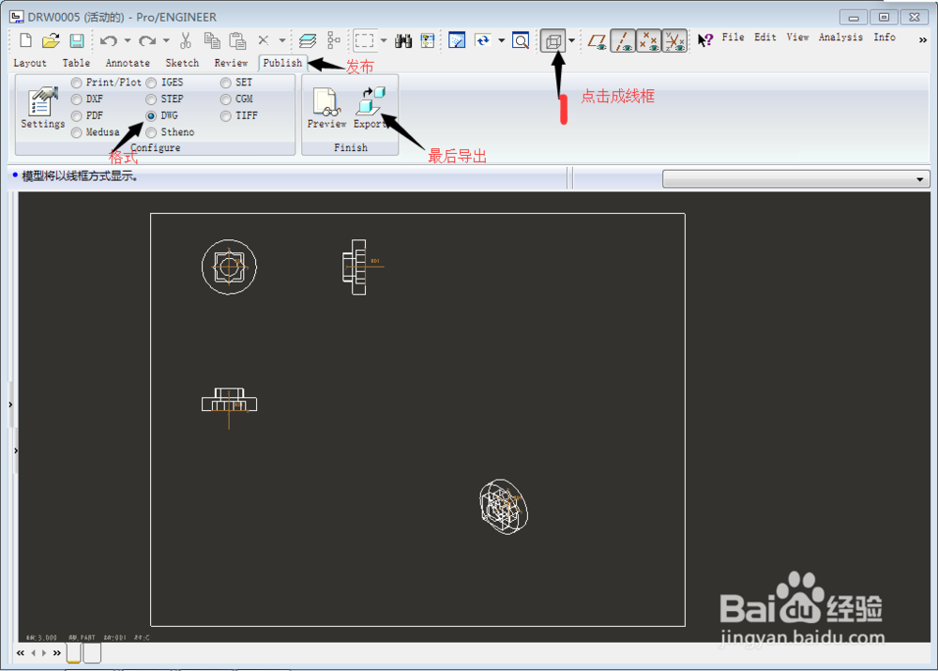Cut selection with scissors icon
This screenshot has width=938, height=671.
[x=186, y=40]
